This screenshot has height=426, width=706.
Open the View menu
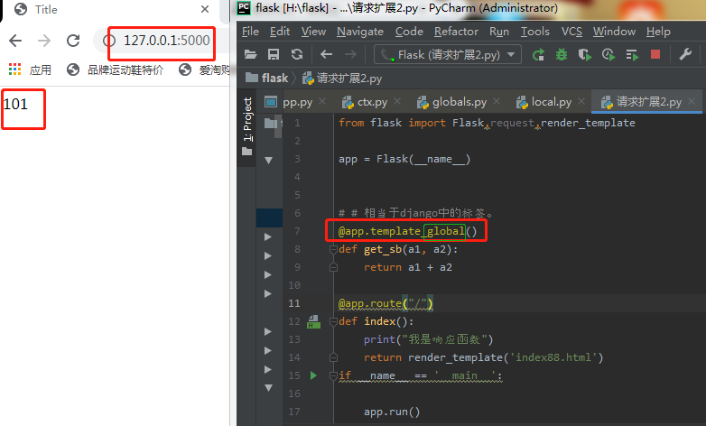pyautogui.click(x=313, y=32)
